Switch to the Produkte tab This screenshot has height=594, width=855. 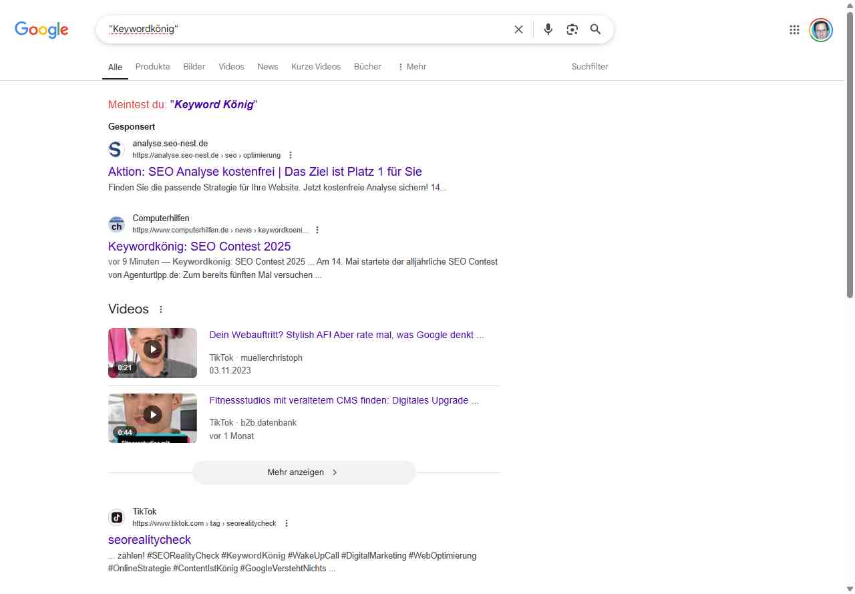coord(153,67)
